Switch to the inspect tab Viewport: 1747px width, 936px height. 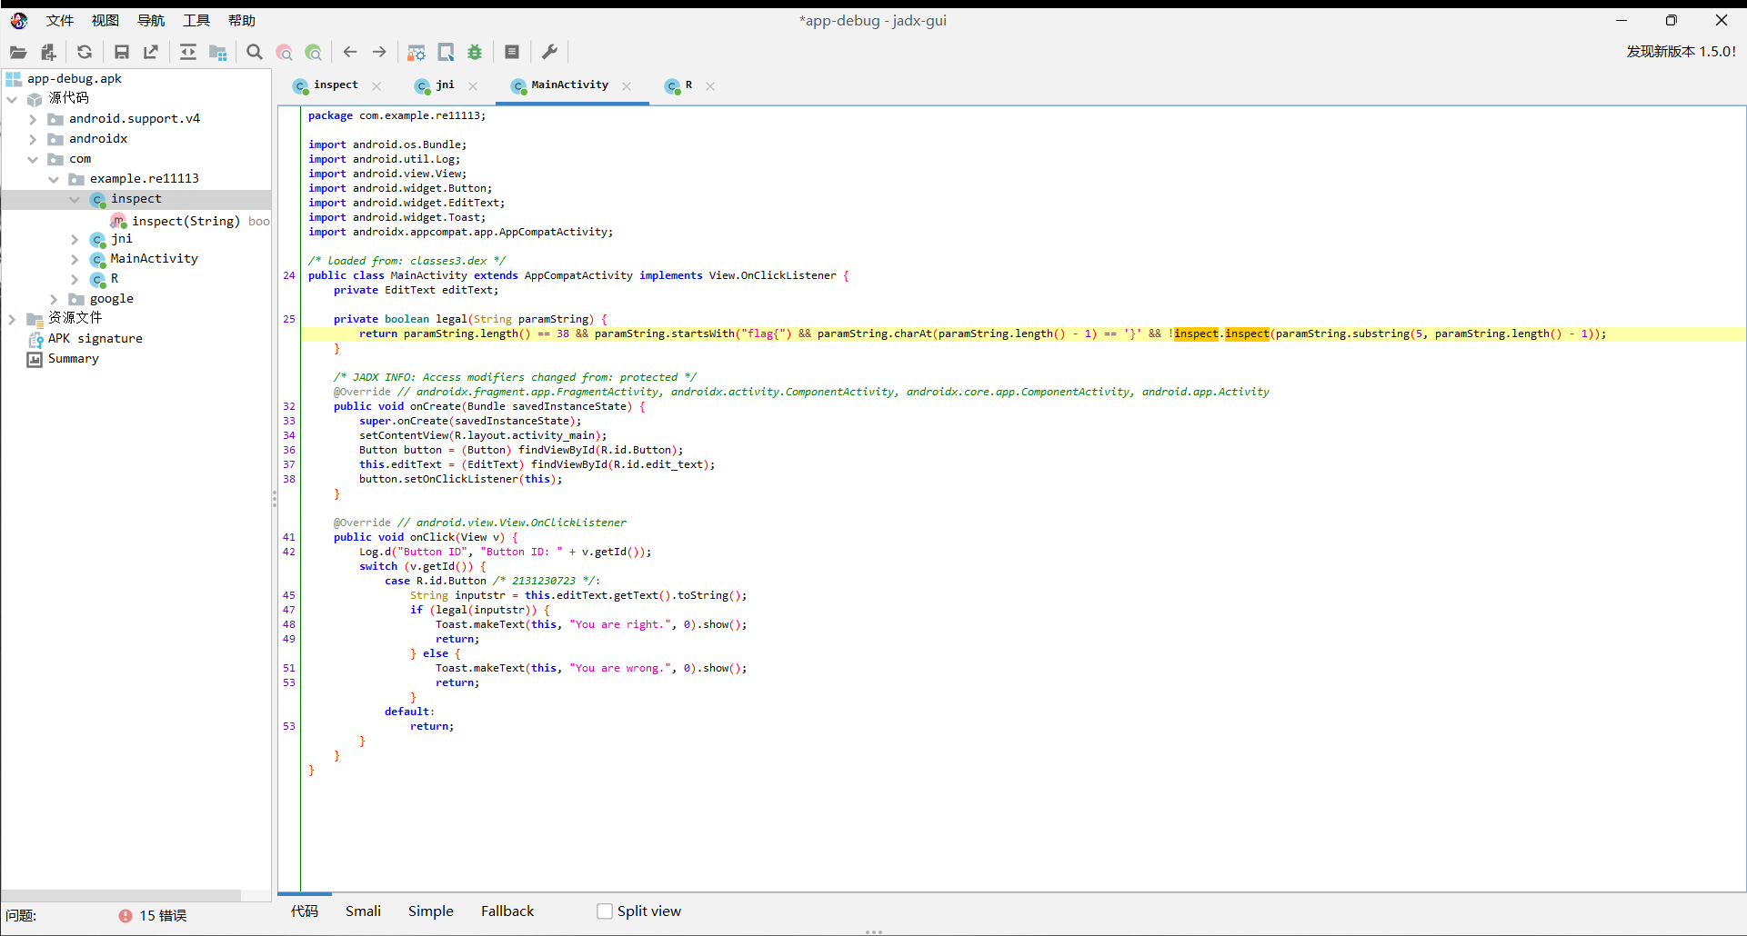(x=335, y=85)
